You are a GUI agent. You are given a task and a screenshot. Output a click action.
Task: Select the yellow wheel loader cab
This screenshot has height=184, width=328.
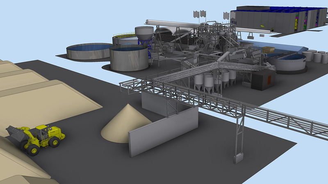pyautogui.click(x=42, y=132)
